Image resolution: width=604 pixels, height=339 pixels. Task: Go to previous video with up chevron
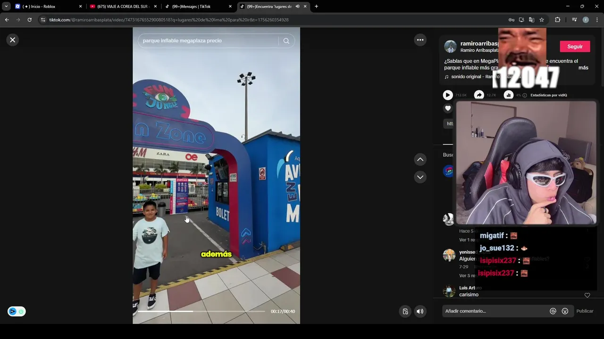[420, 160]
